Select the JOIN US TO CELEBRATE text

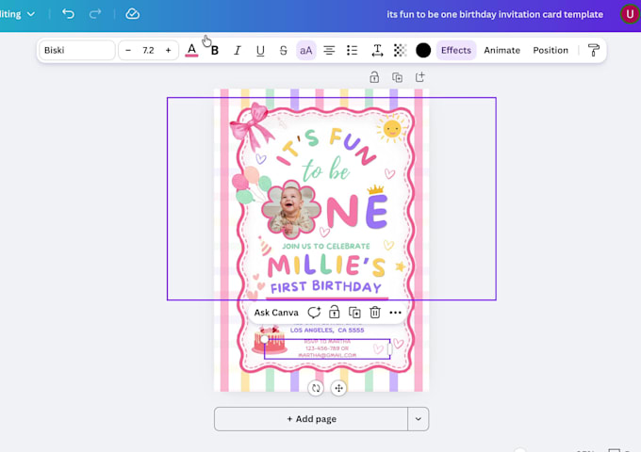click(326, 246)
